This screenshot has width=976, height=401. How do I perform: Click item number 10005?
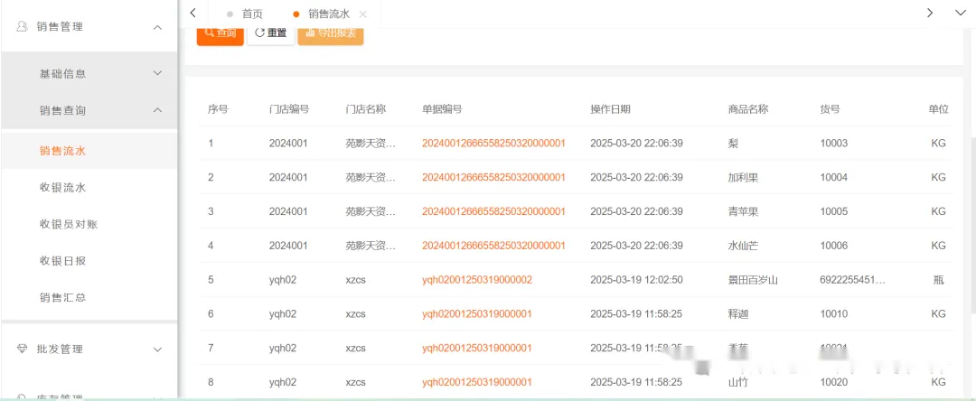tap(834, 211)
